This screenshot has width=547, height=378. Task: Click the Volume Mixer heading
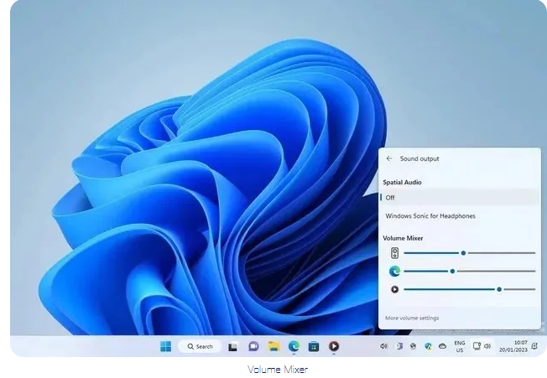pyautogui.click(x=403, y=238)
